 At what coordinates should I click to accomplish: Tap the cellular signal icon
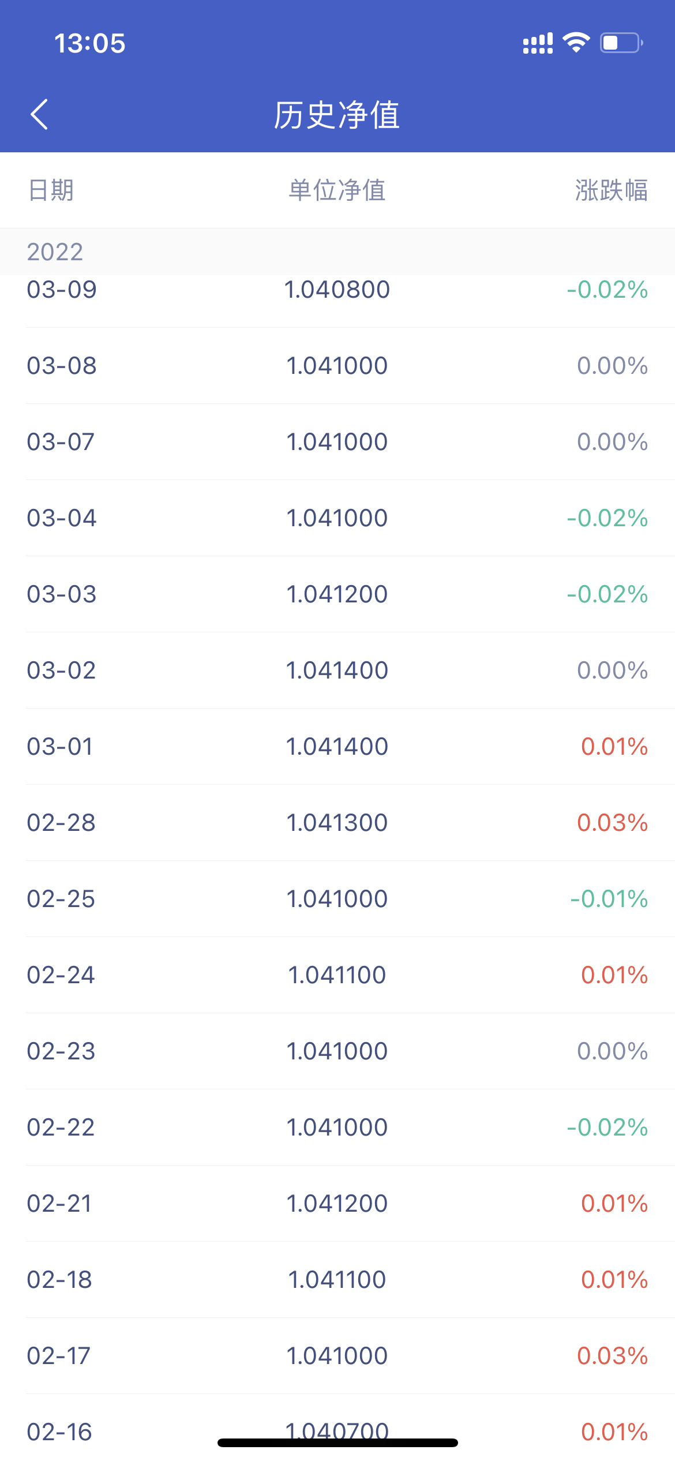pos(538,43)
